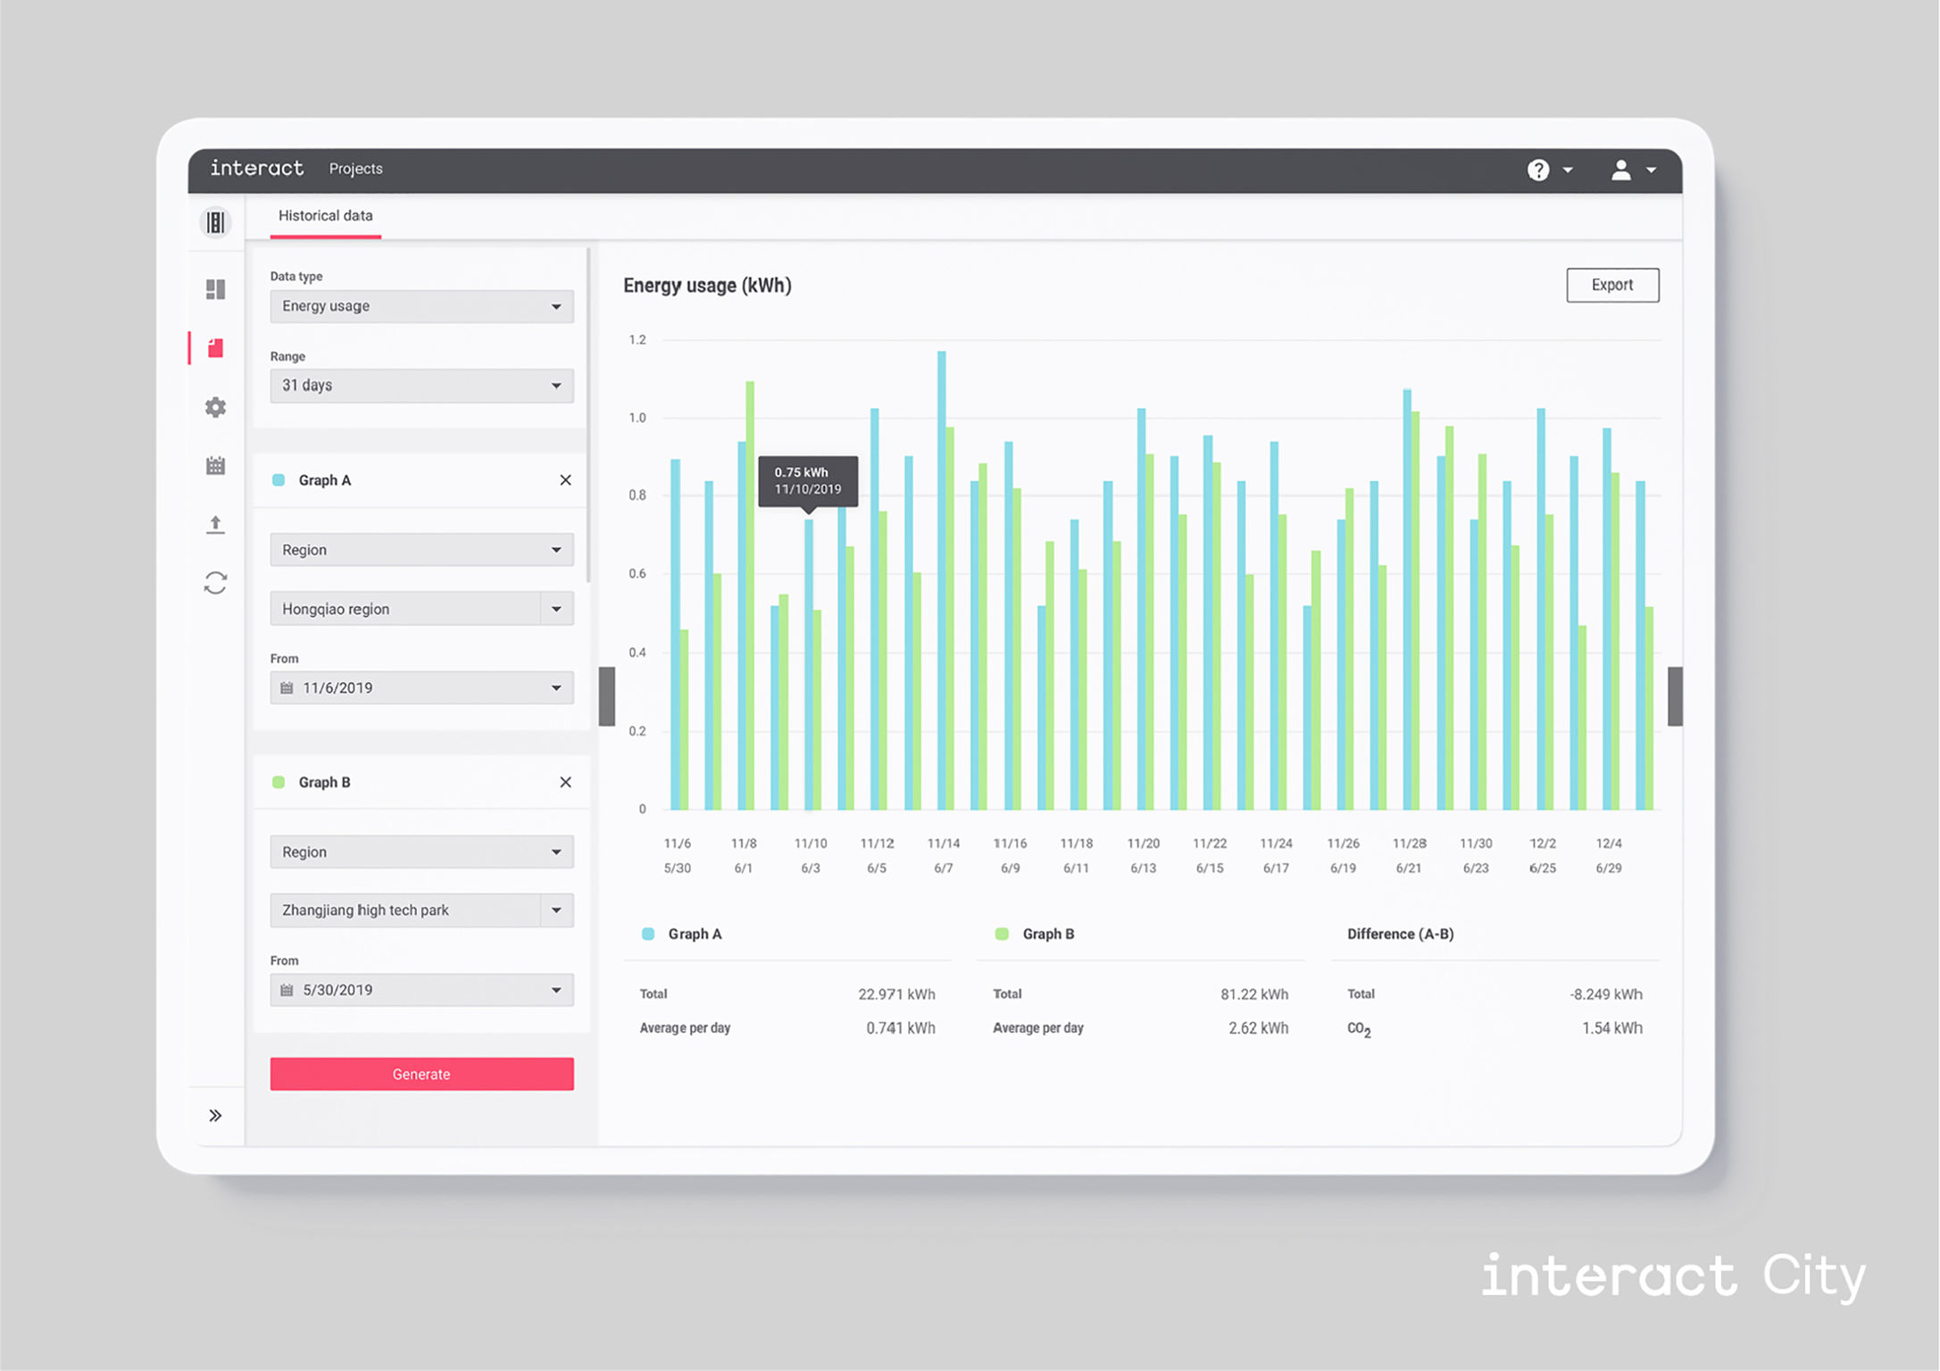The image size is (1940, 1371).
Task: Open the Range 31 days dropdown
Action: point(421,386)
